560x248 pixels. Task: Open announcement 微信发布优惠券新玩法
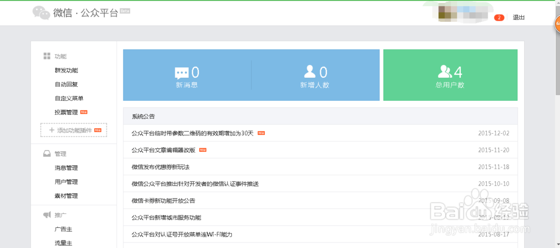tap(161, 167)
